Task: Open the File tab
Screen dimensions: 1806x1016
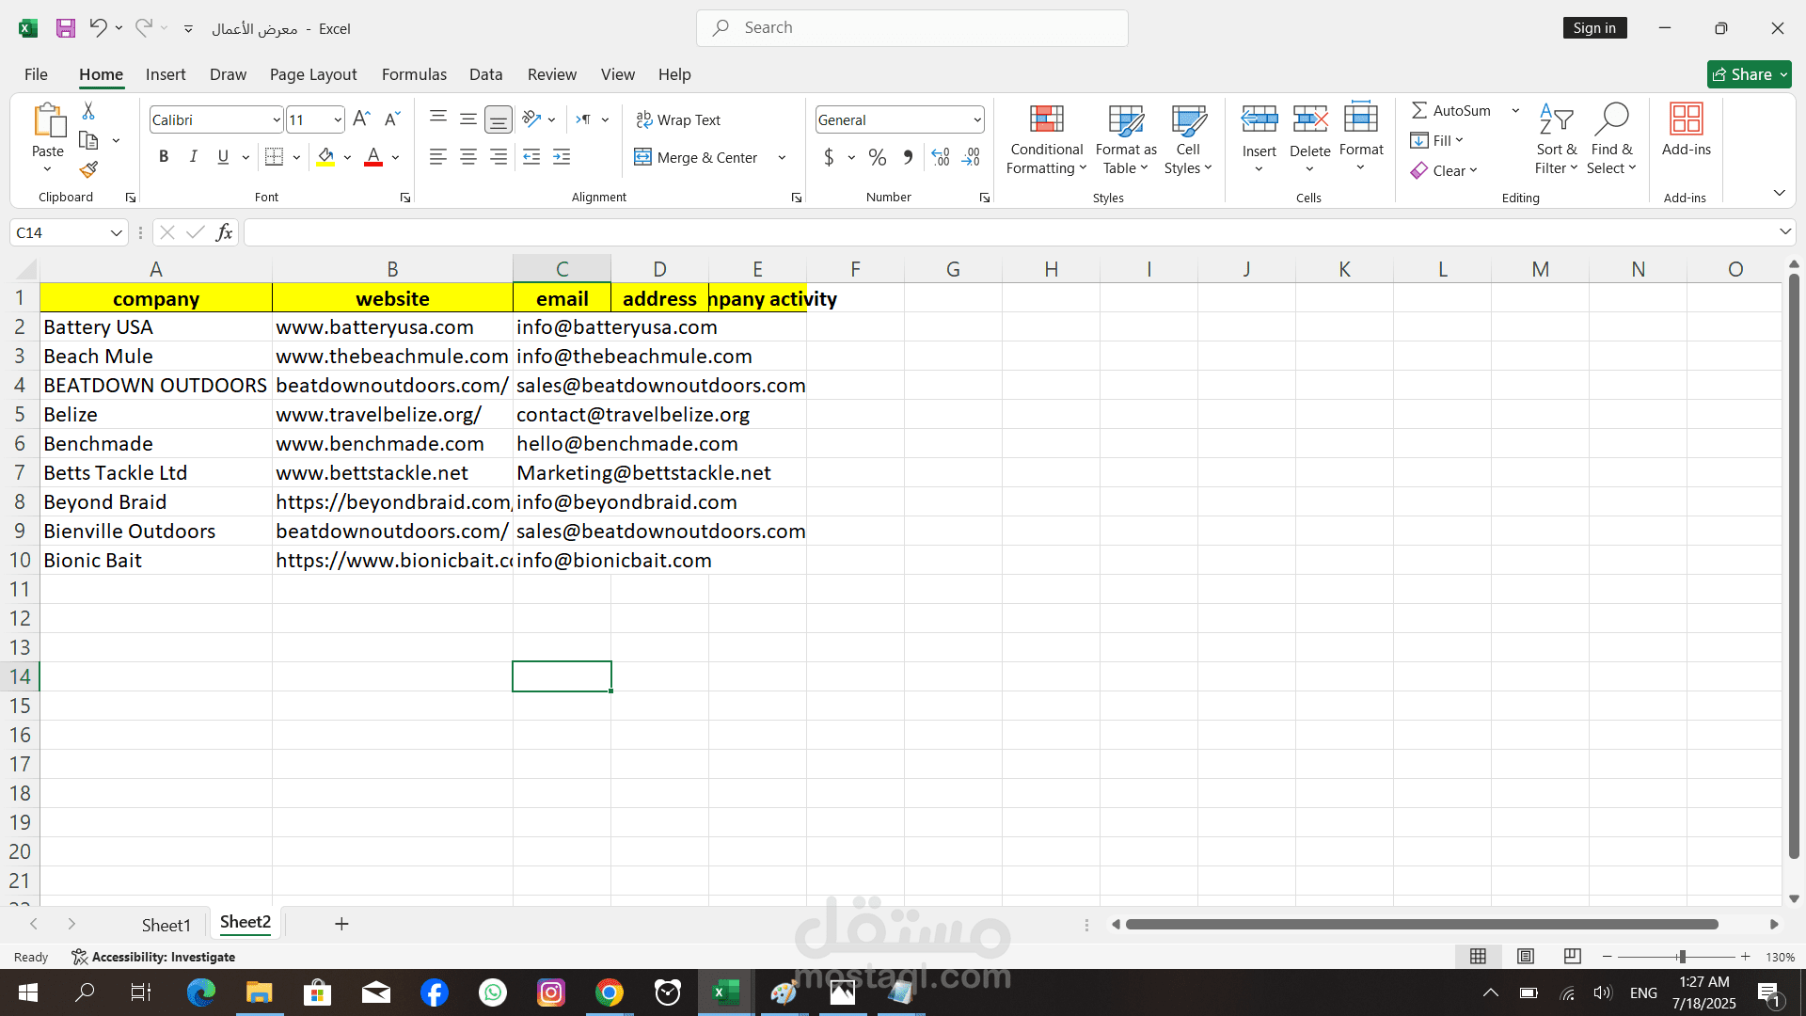Action: (36, 74)
